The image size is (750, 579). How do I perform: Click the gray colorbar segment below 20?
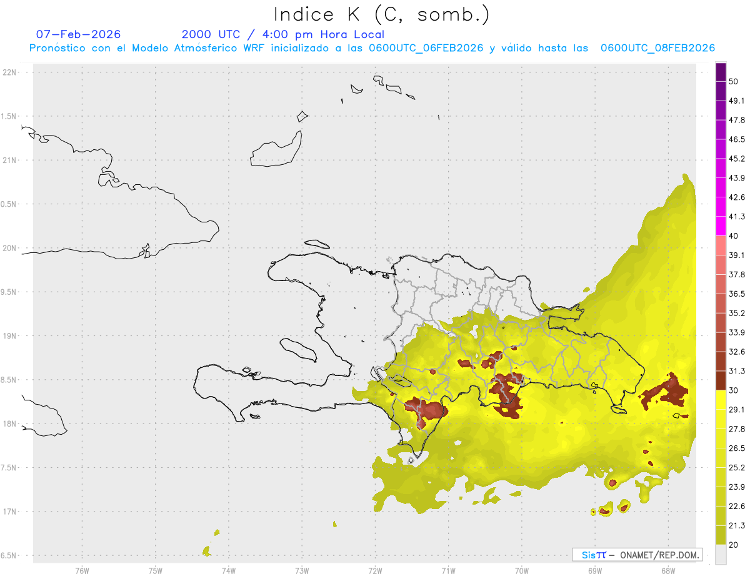(x=721, y=555)
